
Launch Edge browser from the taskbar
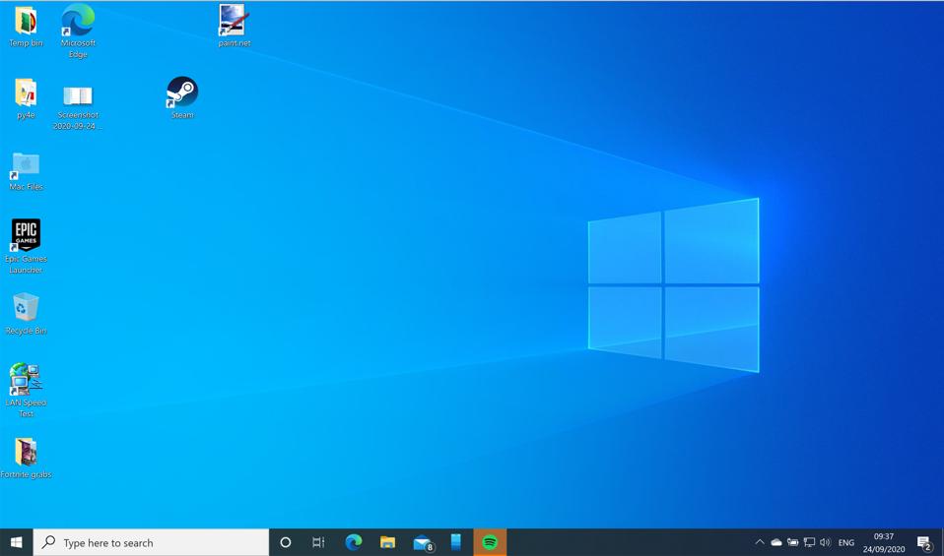[354, 542]
